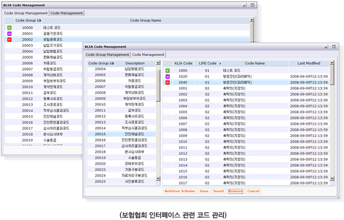Select group 20017 in front window list
This screenshot has width=344, height=220.
122,146
